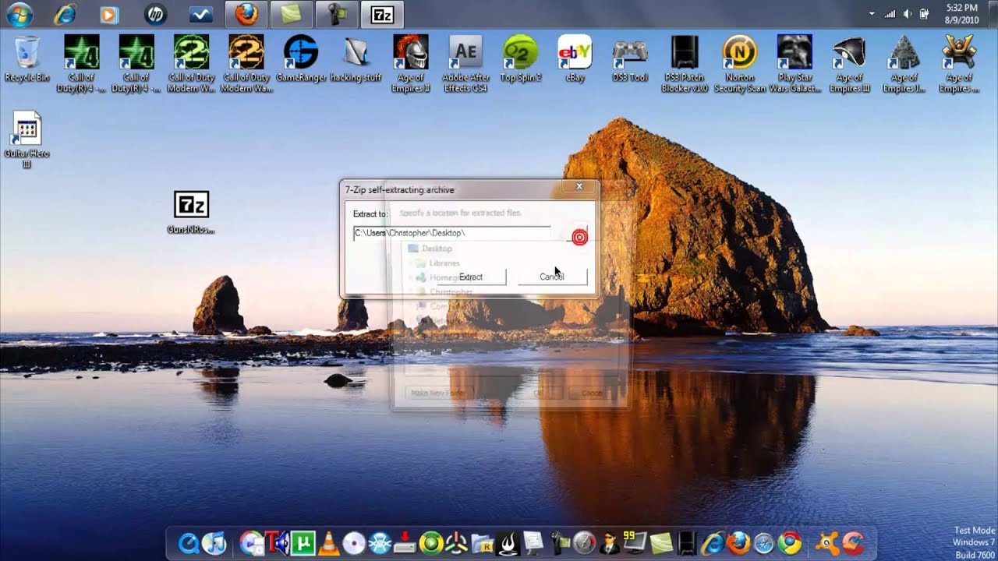This screenshot has width=998, height=561.
Task: Show hidden system tray icons
Action: click(872, 14)
